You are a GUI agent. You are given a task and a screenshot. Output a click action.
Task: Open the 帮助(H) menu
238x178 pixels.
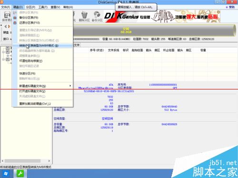(x=68, y=7)
